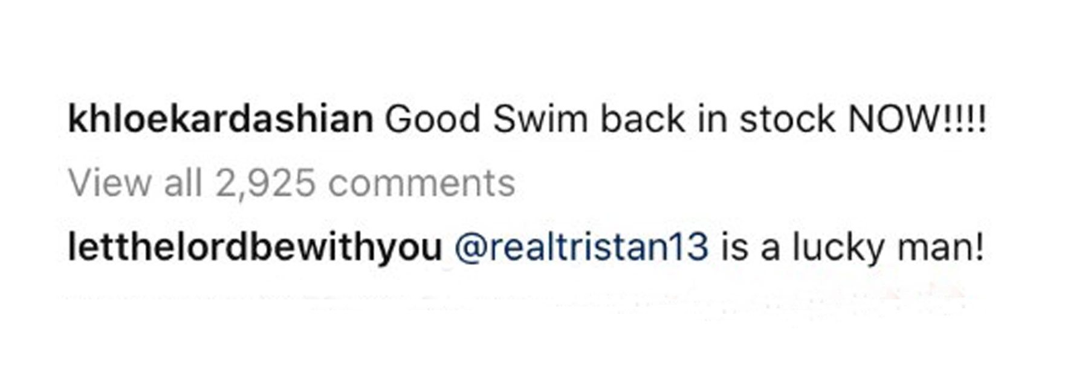Click the word lucky in the comment
The width and height of the screenshot is (1085, 370).
(839, 248)
